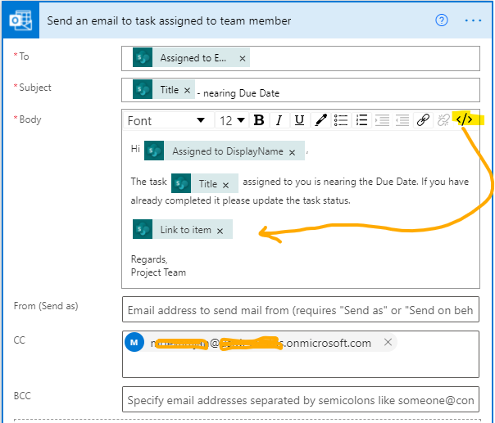Click the 'Project Team' text in Body
495x423 pixels.
158,272
